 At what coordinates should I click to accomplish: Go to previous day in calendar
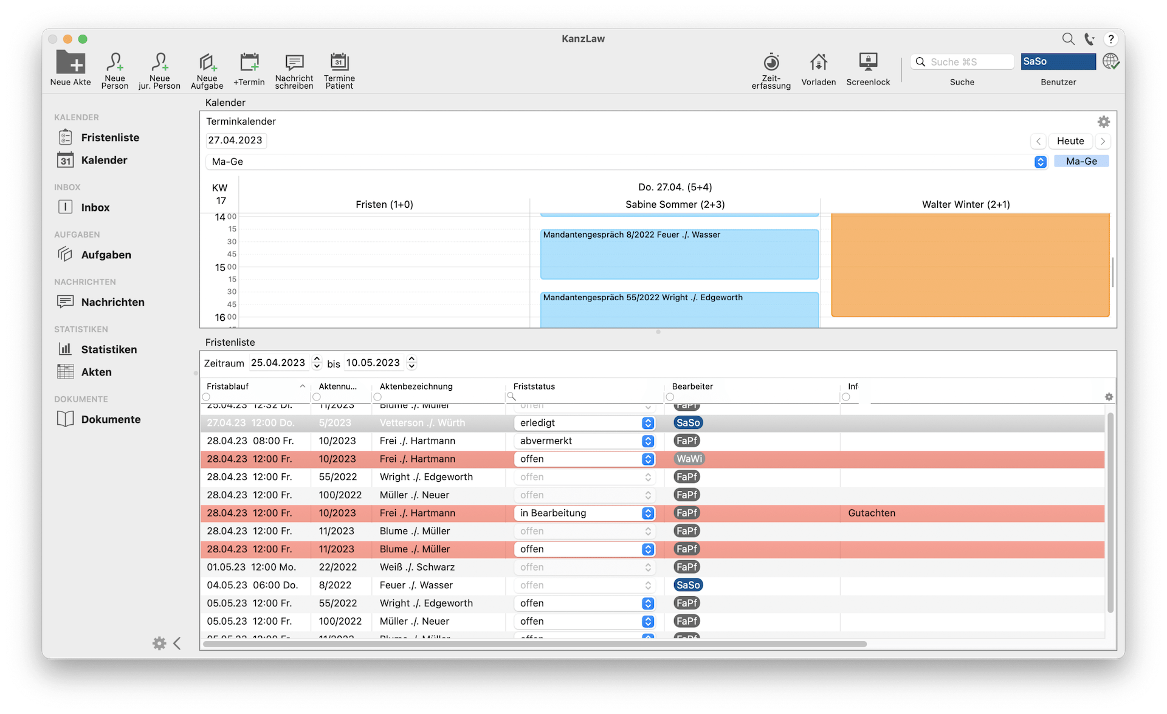tap(1038, 141)
